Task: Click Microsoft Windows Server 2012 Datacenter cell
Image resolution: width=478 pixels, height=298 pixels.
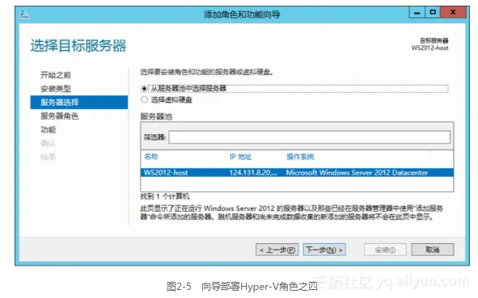Action: point(357,173)
